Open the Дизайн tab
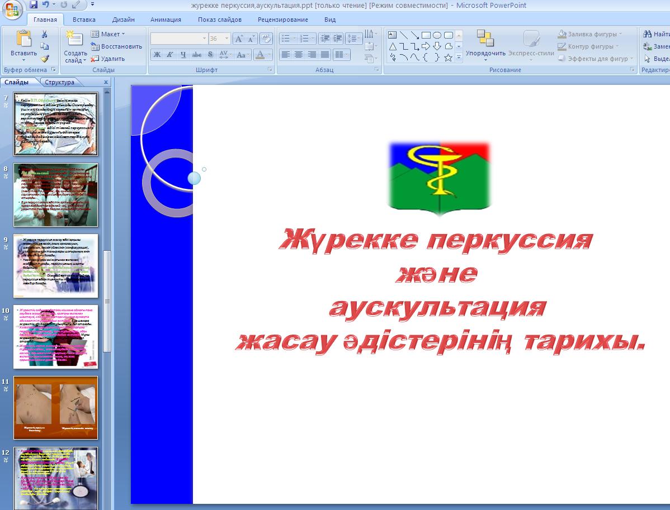 (124, 20)
